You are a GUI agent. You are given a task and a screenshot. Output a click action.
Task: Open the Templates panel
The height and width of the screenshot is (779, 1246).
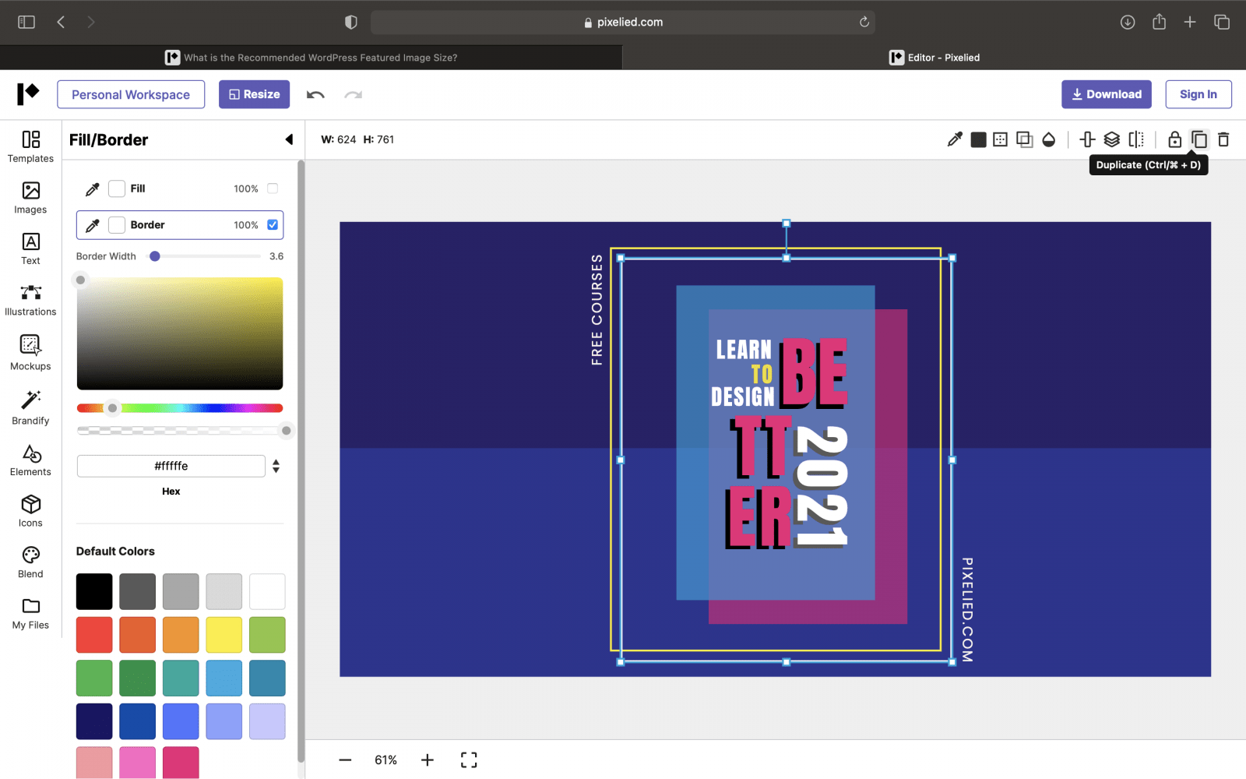coord(30,146)
